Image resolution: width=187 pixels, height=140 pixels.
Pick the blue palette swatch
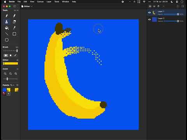point(5,90)
